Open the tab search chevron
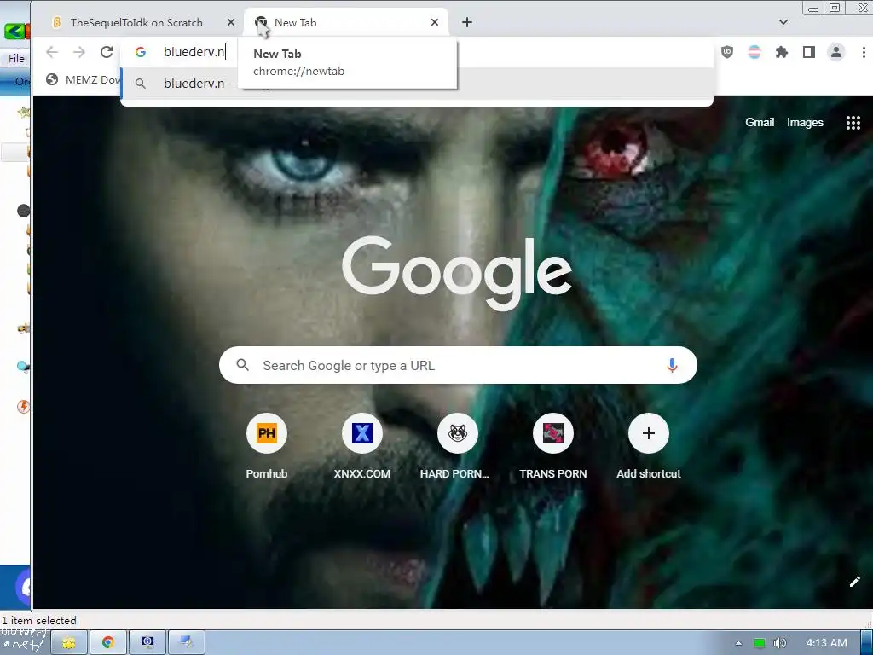Screen dimensions: 873x655 (x=783, y=22)
